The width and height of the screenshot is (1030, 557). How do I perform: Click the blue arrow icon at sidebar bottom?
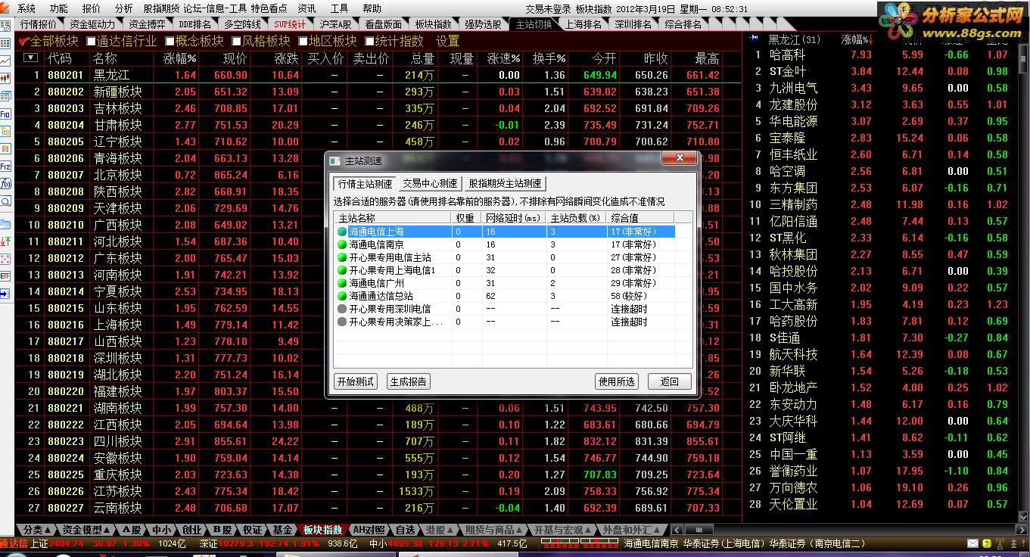5,294
